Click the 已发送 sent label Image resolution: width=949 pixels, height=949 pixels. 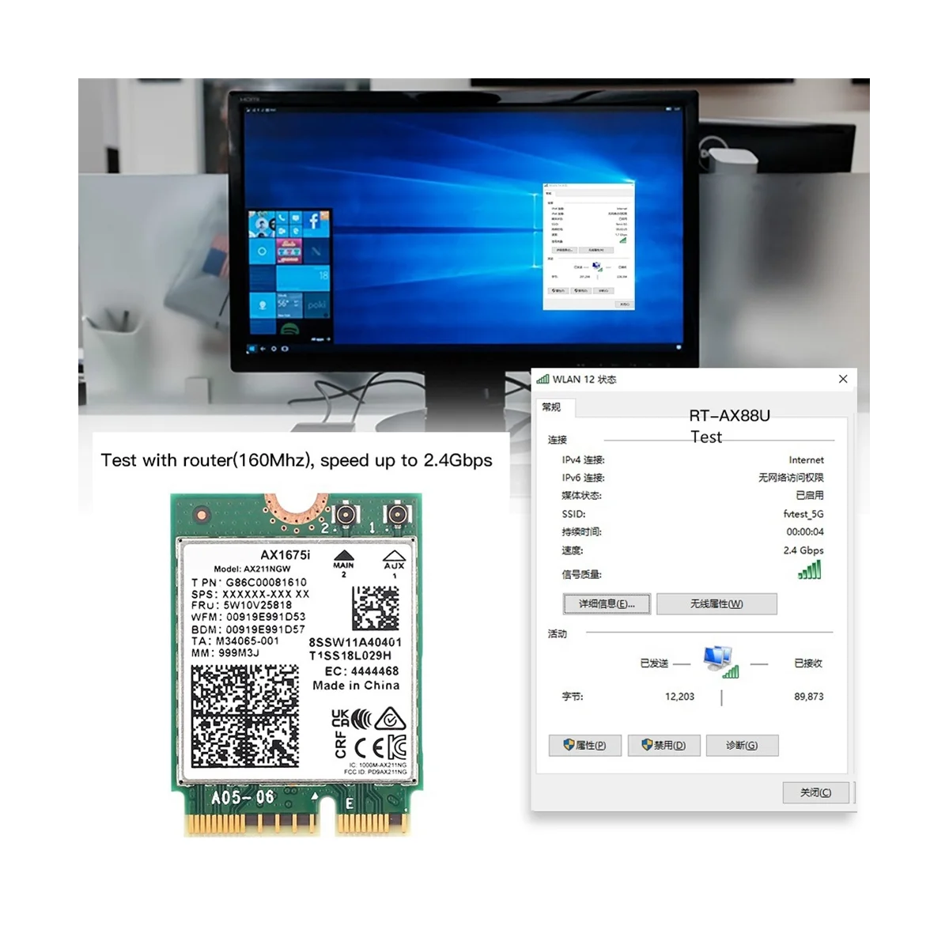click(654, 664)
